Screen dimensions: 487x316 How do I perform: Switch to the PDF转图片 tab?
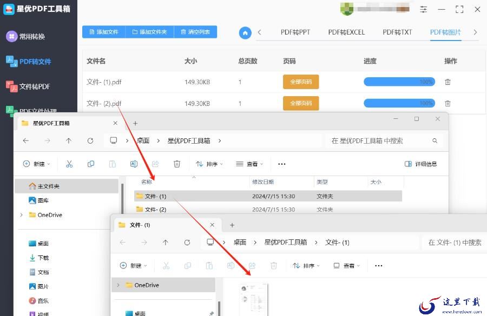click(445, 32)
